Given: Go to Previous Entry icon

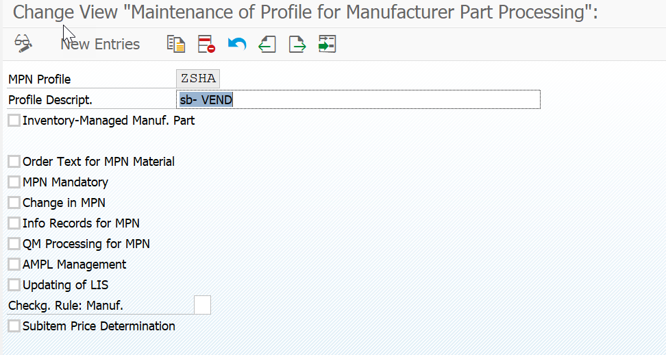Looking at the screenshot, I should 267,45.
